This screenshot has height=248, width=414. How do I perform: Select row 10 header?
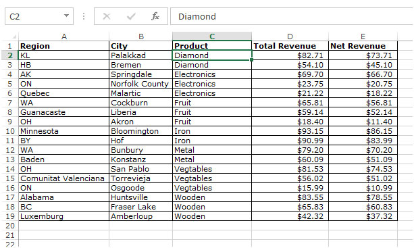9,131
